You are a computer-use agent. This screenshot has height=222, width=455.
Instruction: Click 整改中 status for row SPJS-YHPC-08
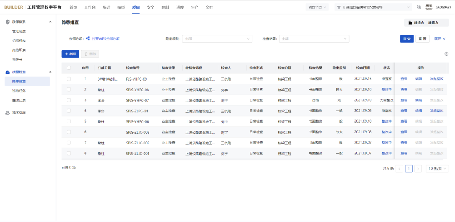coord(386,90)
